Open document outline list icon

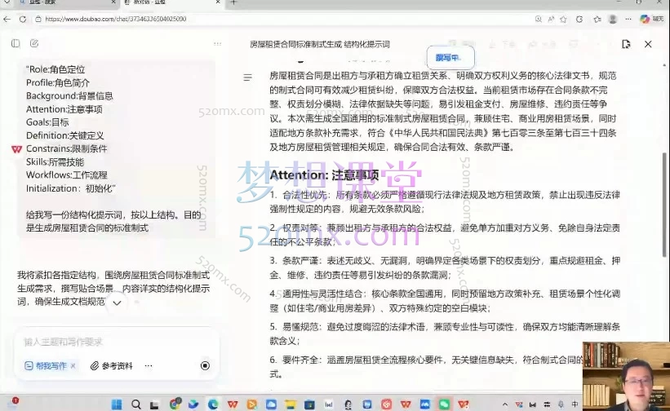247,77
